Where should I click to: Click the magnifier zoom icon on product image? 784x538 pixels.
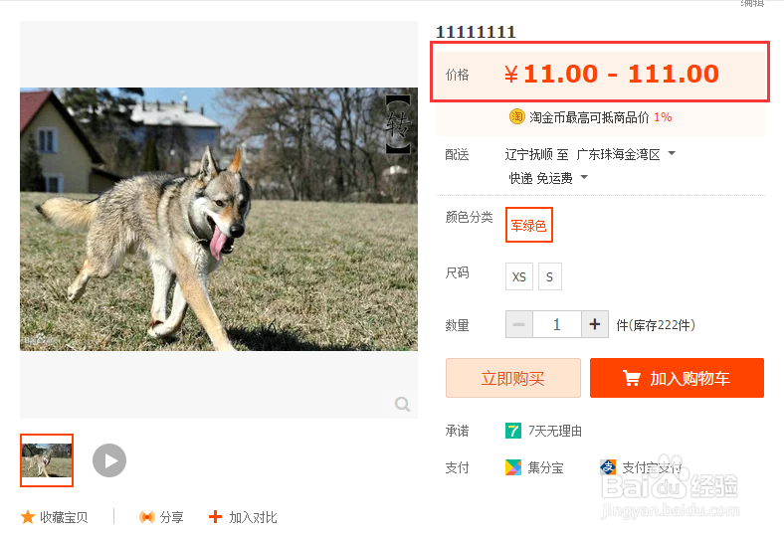402,404
